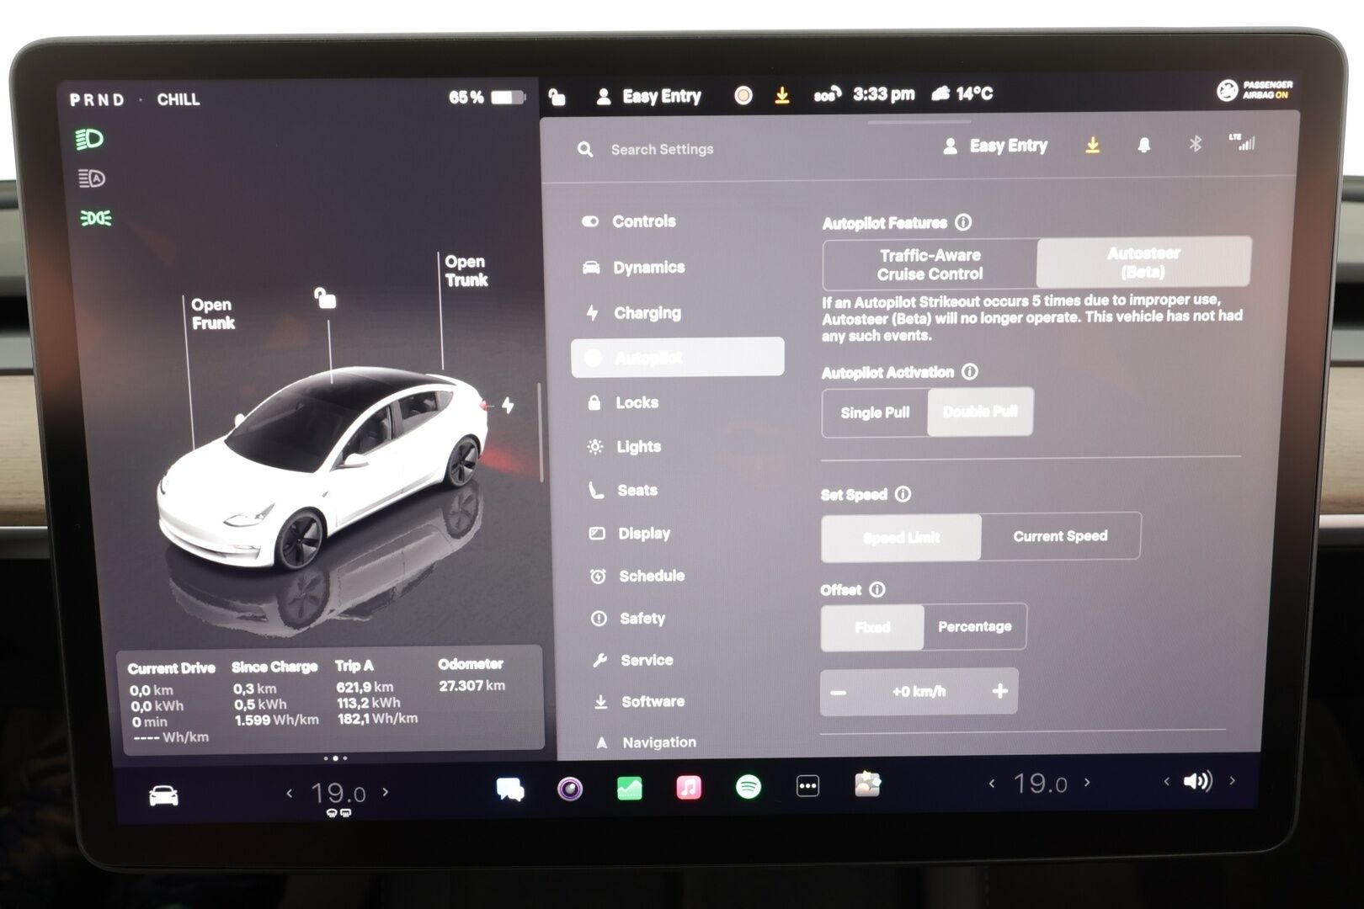Open Bluetooth settings icon
Image resolution: width=1364 pixels, height=909 pixels.
pyautogui.click(x=1194, y=144)
